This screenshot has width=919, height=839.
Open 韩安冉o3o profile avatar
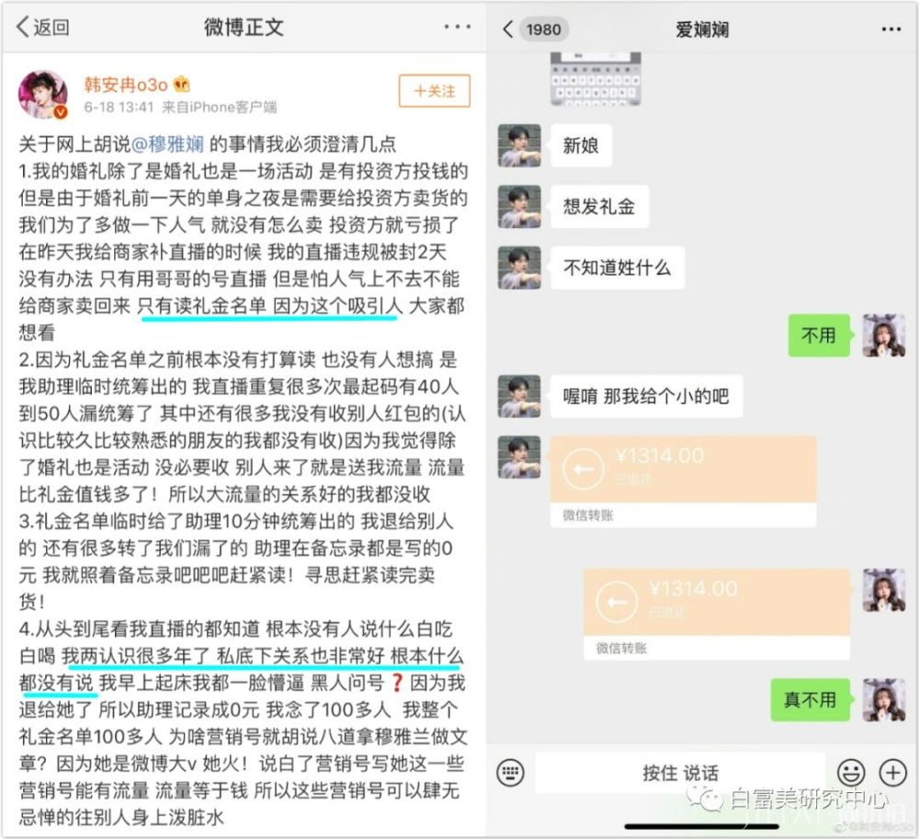point(43,95)
